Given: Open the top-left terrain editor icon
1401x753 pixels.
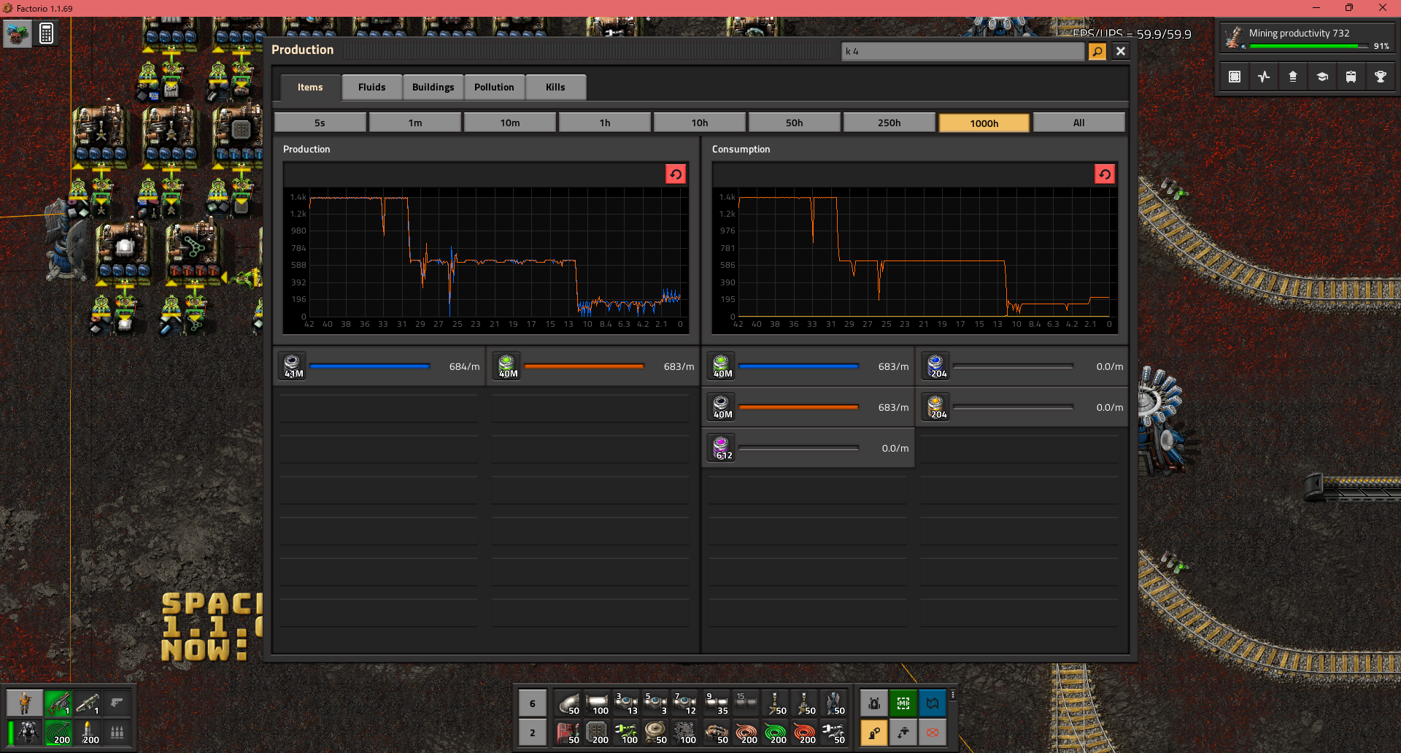Looking at the screenshot, I should click(18, 34).
